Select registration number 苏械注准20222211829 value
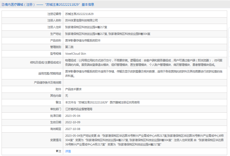 [x=79, y=14]
